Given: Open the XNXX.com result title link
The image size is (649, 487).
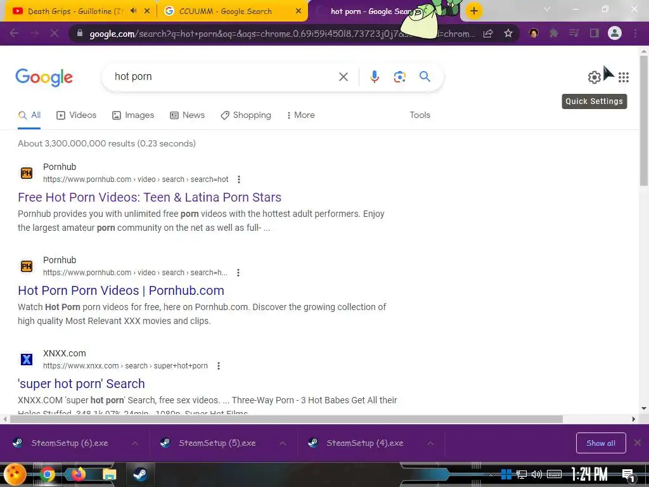Looking at the screenshot, I should 81,384.
